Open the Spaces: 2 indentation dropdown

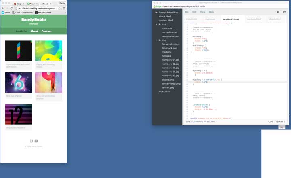click(280, 121)
